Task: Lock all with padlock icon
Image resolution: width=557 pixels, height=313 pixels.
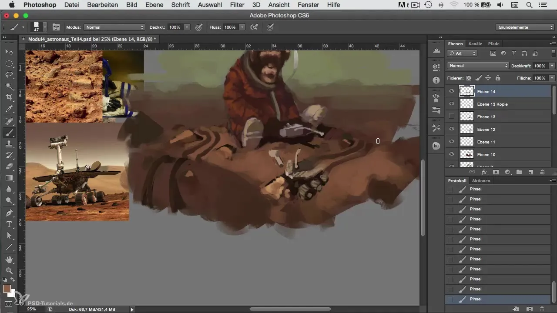Action: click(497, 78)
